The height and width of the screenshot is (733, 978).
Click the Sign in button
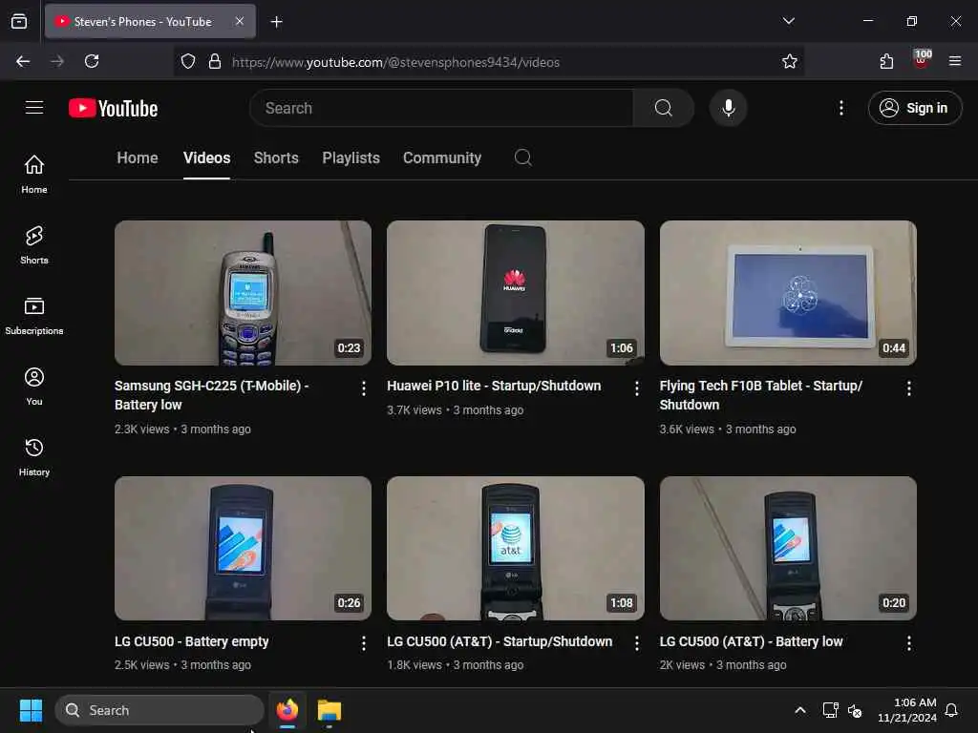pos(914,108)
